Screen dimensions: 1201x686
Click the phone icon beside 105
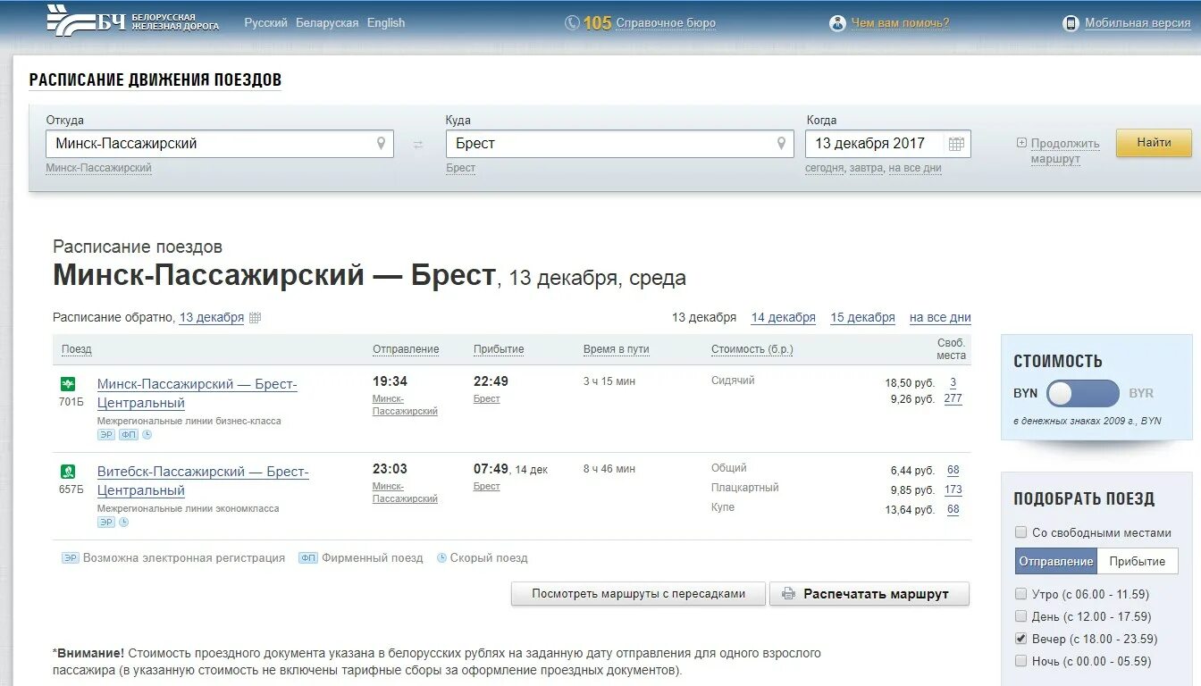click(x=572, y=23)
